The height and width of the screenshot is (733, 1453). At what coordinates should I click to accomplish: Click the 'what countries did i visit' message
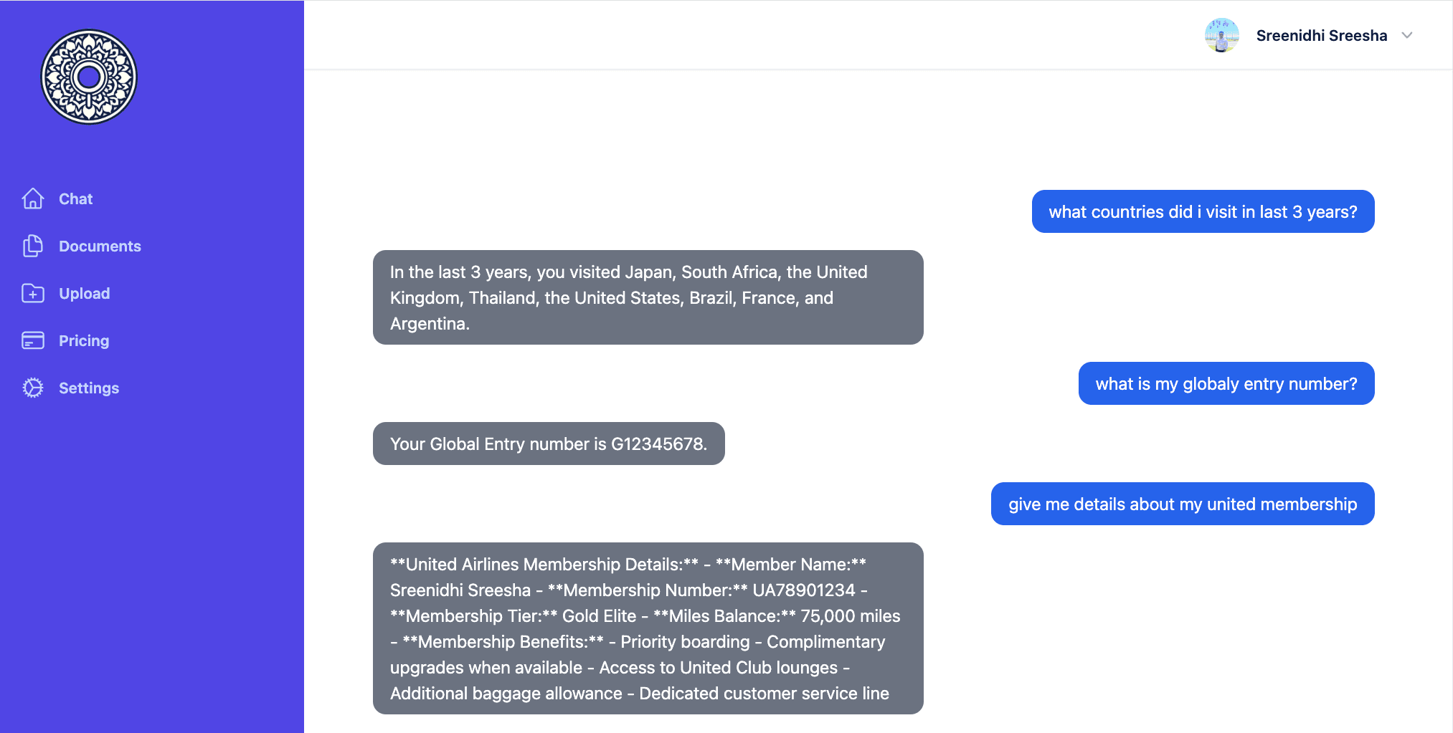click(x=1203, y=211)
